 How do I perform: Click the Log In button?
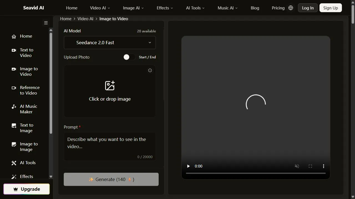[x=308, y=8]
